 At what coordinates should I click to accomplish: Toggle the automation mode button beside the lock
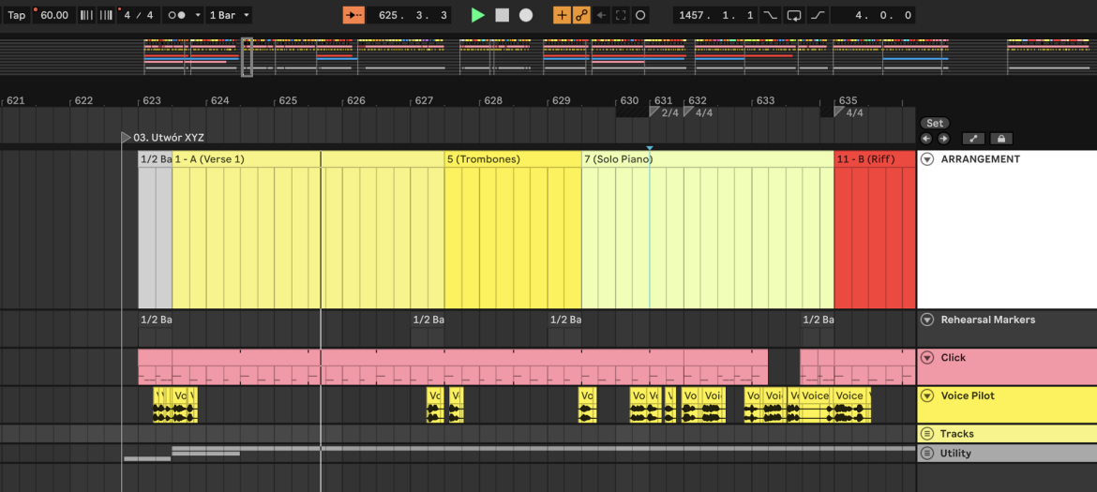tap(974, 139)
